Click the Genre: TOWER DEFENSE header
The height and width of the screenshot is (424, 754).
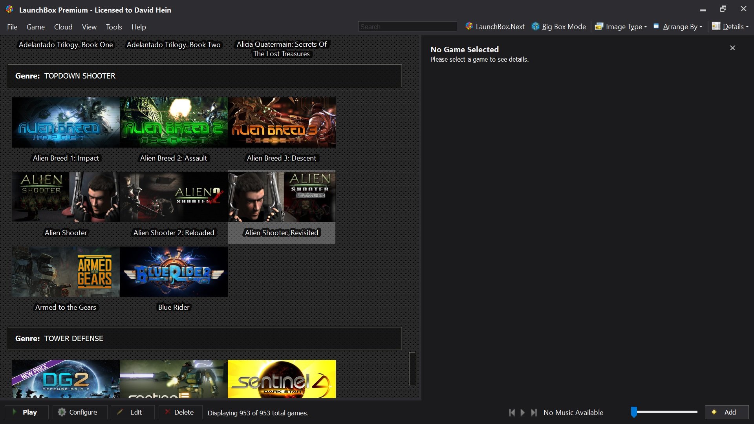(205, 338)
